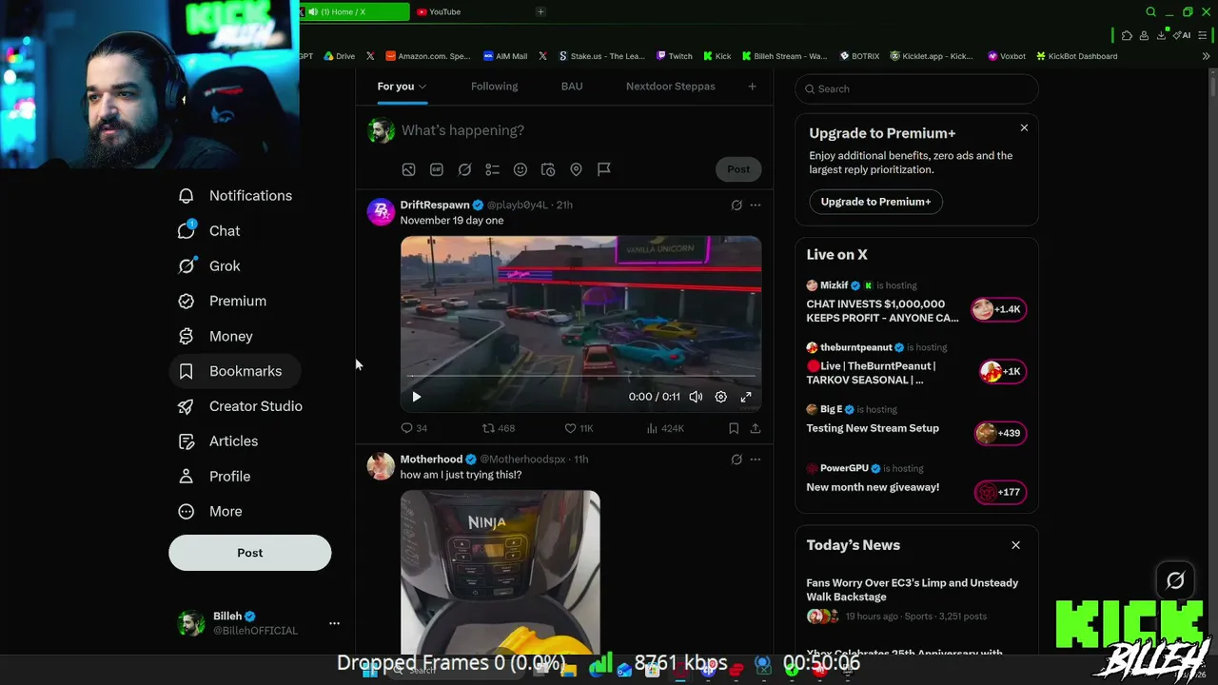Reply to the DriftRespawn post
This screenshot has width=1218, height=685.
414,428
